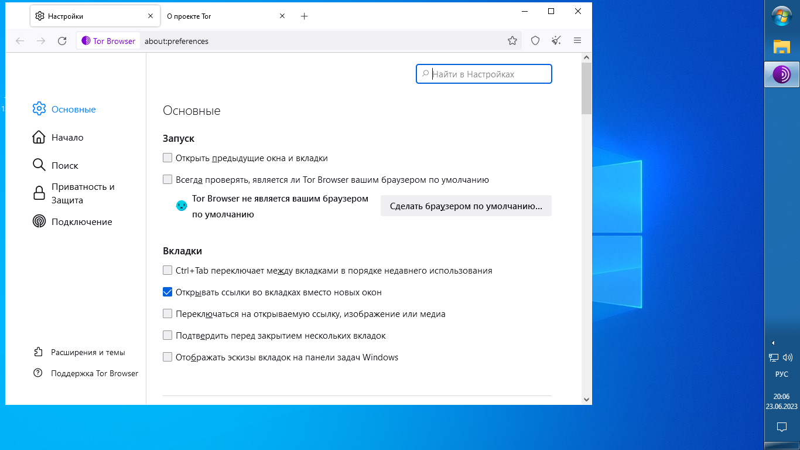Close the О проекте Tor tab
Screen dimensions: 800x450
coord(282,16)
